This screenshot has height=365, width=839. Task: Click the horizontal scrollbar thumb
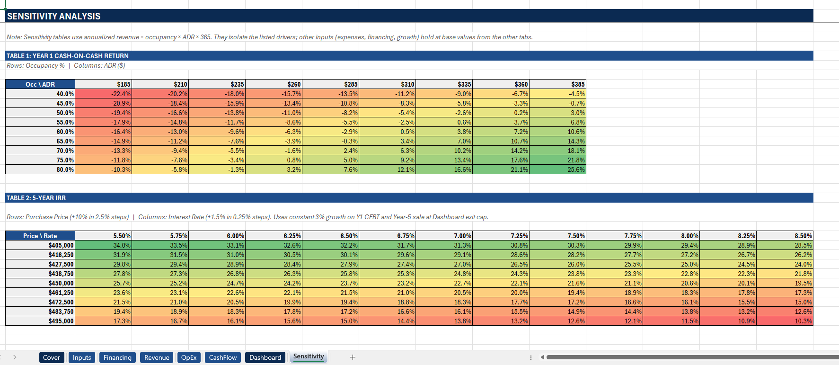coord(692,357)
